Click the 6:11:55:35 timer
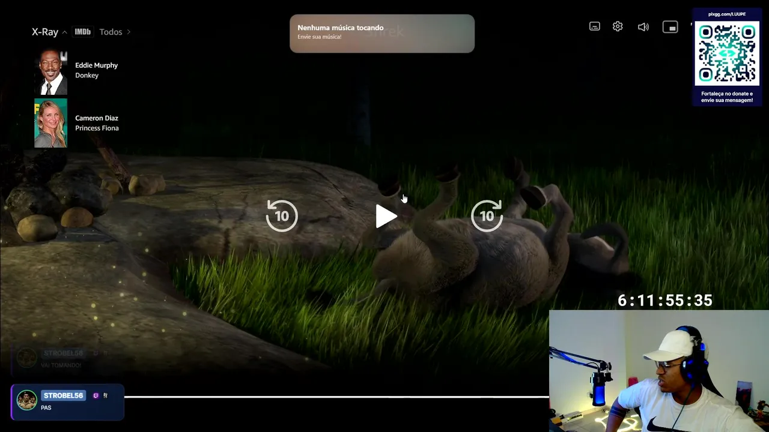 pos(665,301)
